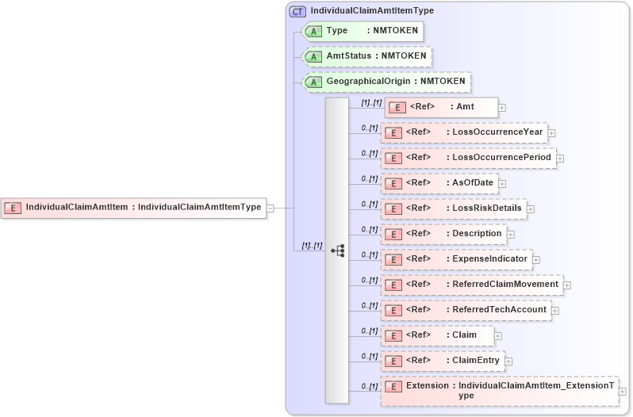
Task: Click the 0..[1] cardinality next to LossOccurrenceYear
Action: coord(370,128)
